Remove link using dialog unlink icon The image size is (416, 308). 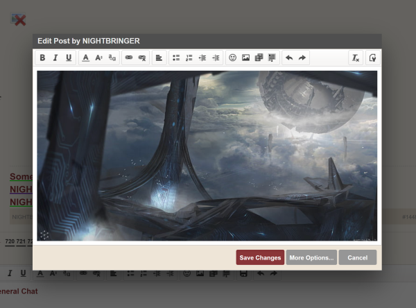142,58
